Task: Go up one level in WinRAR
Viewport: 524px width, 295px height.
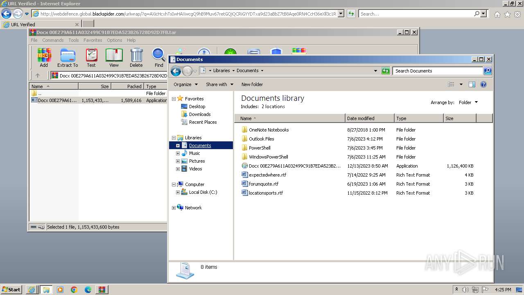Action: tap(38, 75)
